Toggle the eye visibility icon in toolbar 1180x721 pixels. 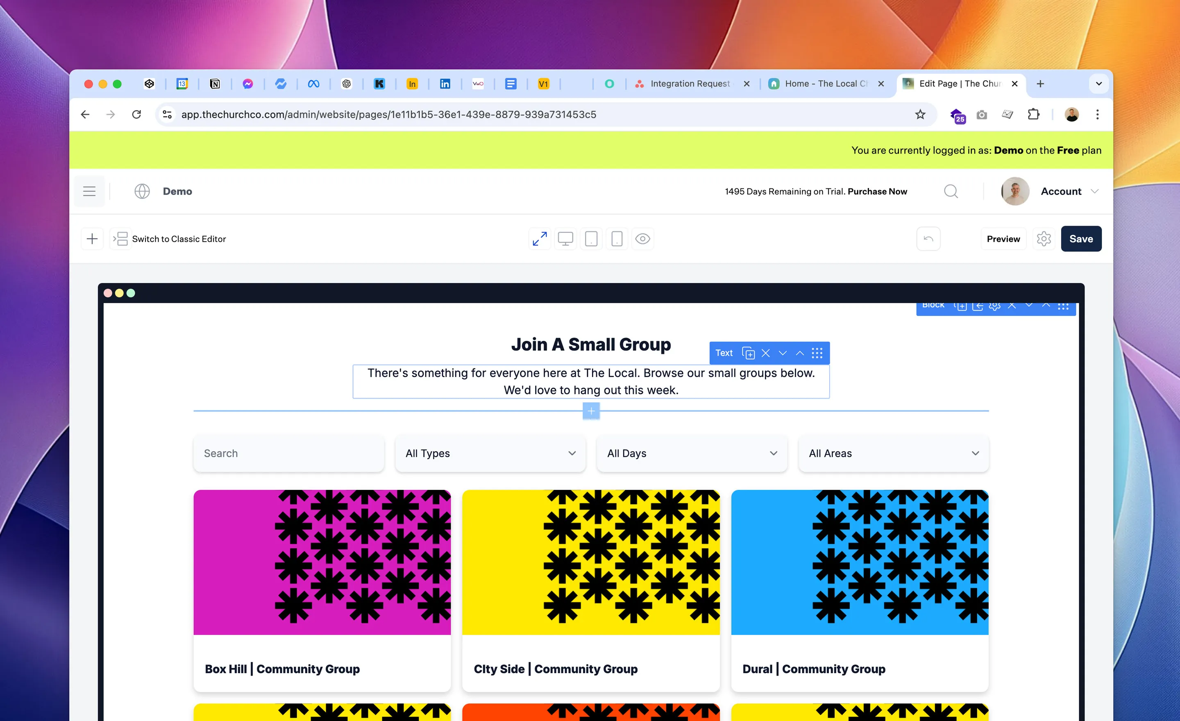[642, 238]
